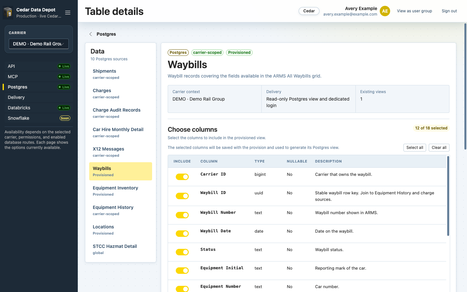Click the View as user group link
This screenshot has width=467, height=292.
click(x=414, y=11)
